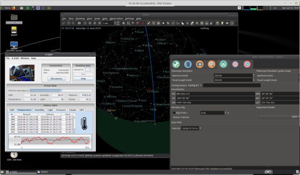300x175 pixels.
Task: Open the Ekos Focus magnifier tab
Action: pyautogui.click(x=211, y=64)
